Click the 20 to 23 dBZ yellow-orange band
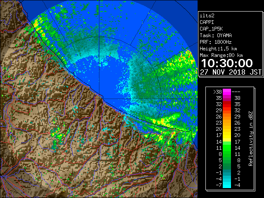Image resolution: width=264 pixels, height=198 pixels. pyautogui.click(x=227, y=129)
